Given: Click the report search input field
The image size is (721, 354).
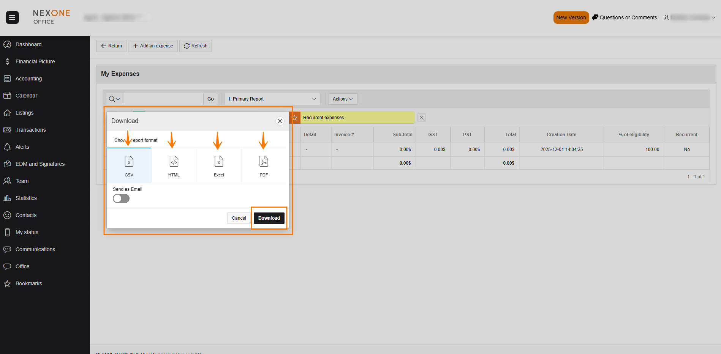Looking at the screenshot, I should [163, 99].
